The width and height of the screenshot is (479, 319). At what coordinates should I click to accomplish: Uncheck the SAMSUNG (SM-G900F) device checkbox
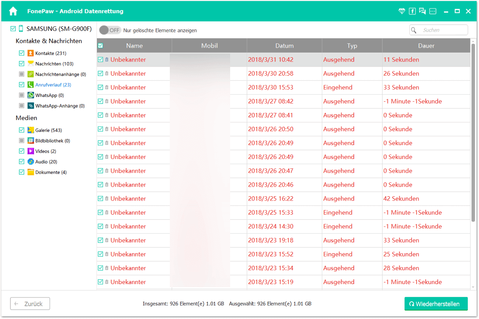click(13, 28)
